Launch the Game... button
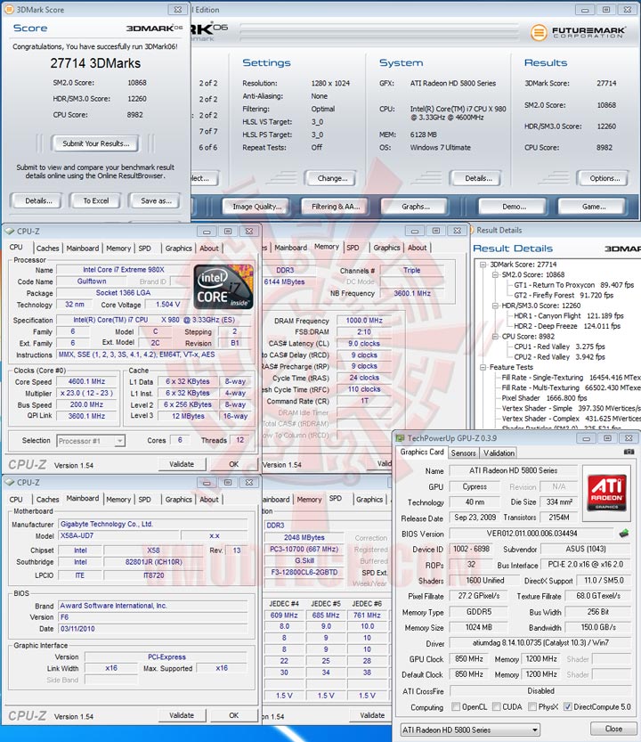The height and width of the screenshot is (742, 641). tap(594, 207)
